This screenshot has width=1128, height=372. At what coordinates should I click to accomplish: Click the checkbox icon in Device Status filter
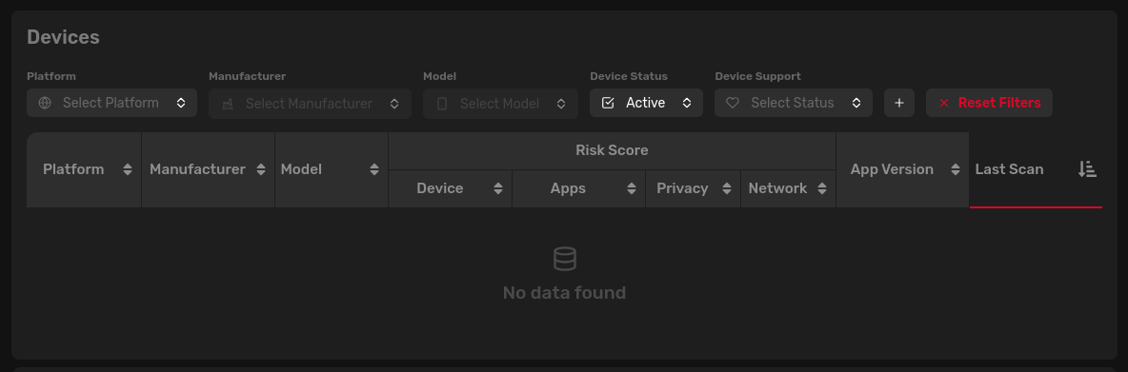click(x=608, y=103)
